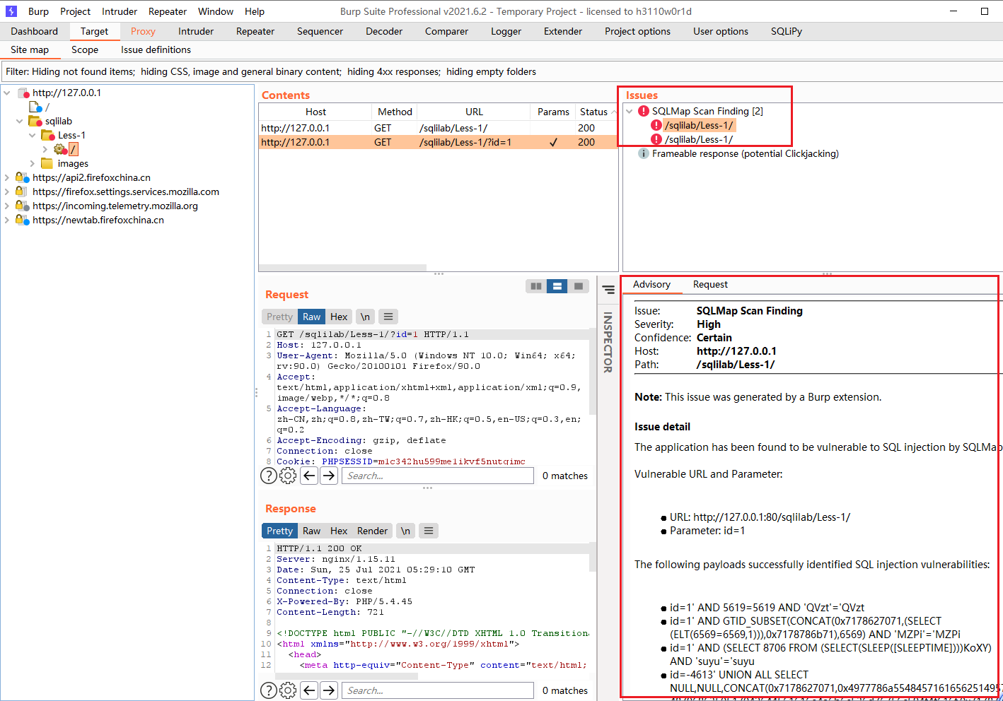Open the Response hamburger options menu

(x=429, y=531)
